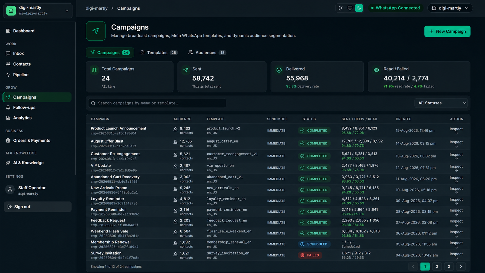
Task: Inspect the Survey Invitation campaign
Action: coord(456,256)
